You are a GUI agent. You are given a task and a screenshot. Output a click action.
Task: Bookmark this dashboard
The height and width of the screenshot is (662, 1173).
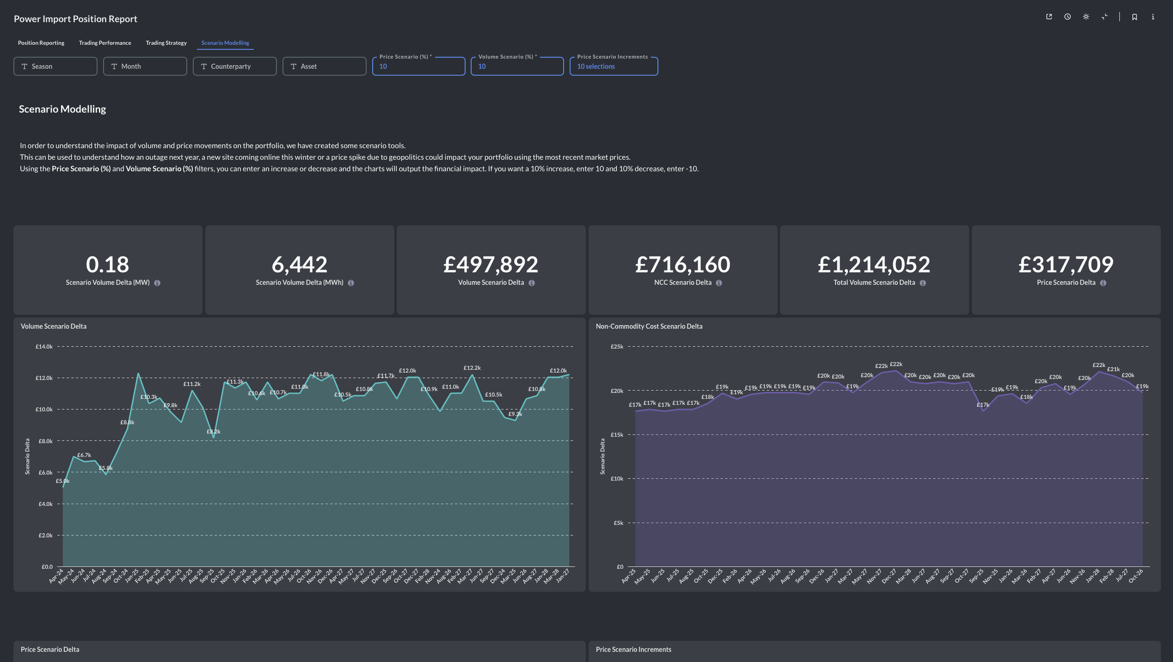(1134, 17)
